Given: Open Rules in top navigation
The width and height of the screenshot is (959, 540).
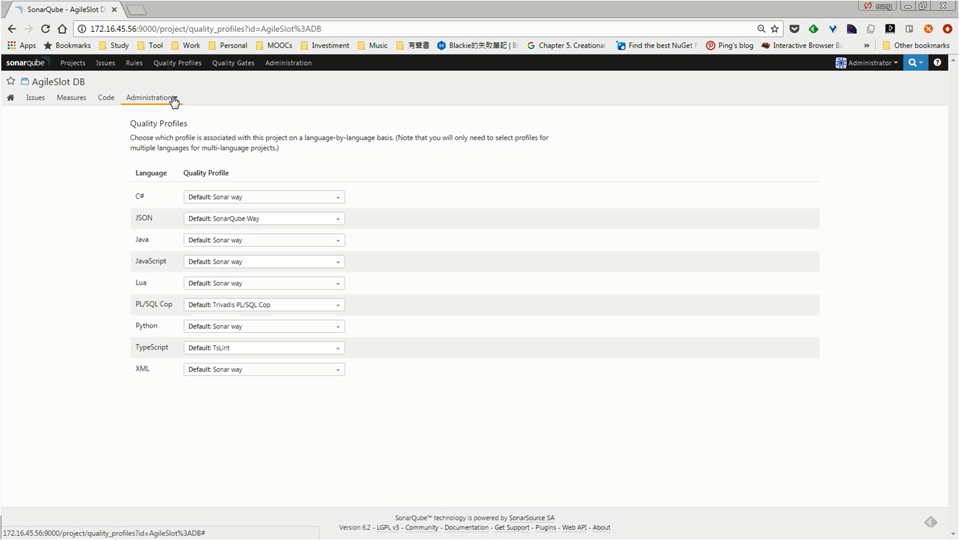Looking at the screenshot, I should pyautogui.click(x=134, y=63).
